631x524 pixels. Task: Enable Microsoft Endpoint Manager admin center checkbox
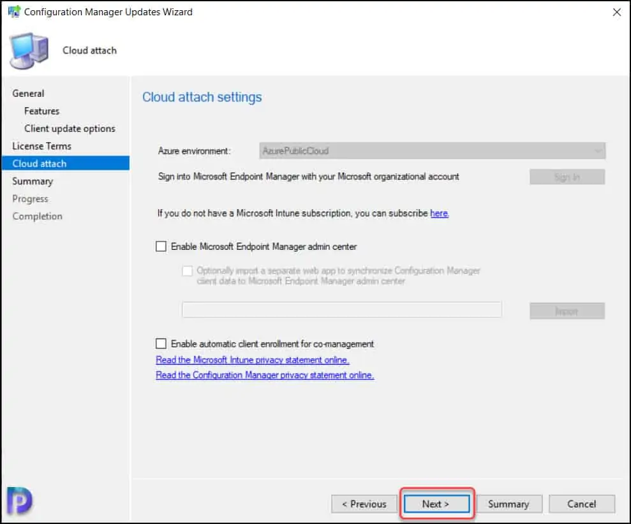pyautogui.click(x=161, y=246)
